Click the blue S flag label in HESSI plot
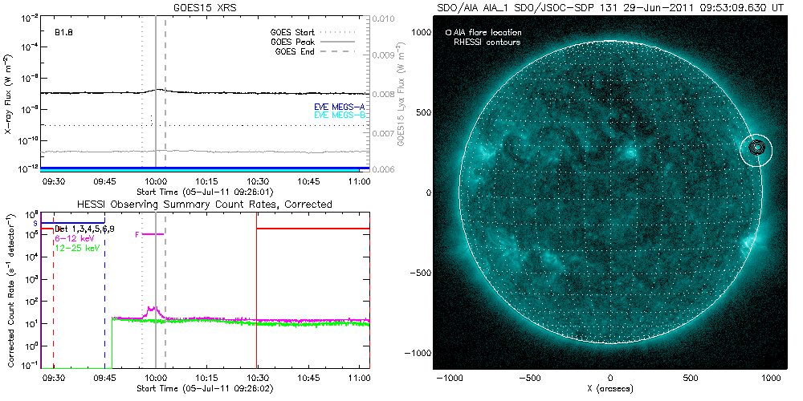This screenshot has height=401, width=803. (46, 222)
